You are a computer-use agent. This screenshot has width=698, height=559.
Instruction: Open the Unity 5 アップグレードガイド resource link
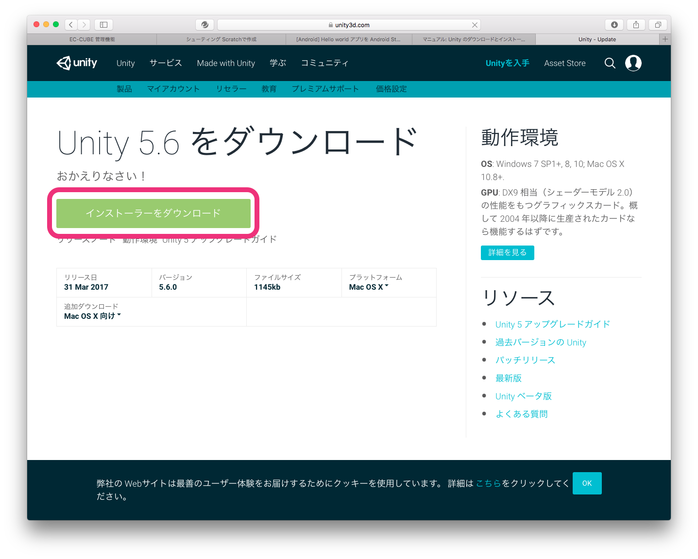552,324
